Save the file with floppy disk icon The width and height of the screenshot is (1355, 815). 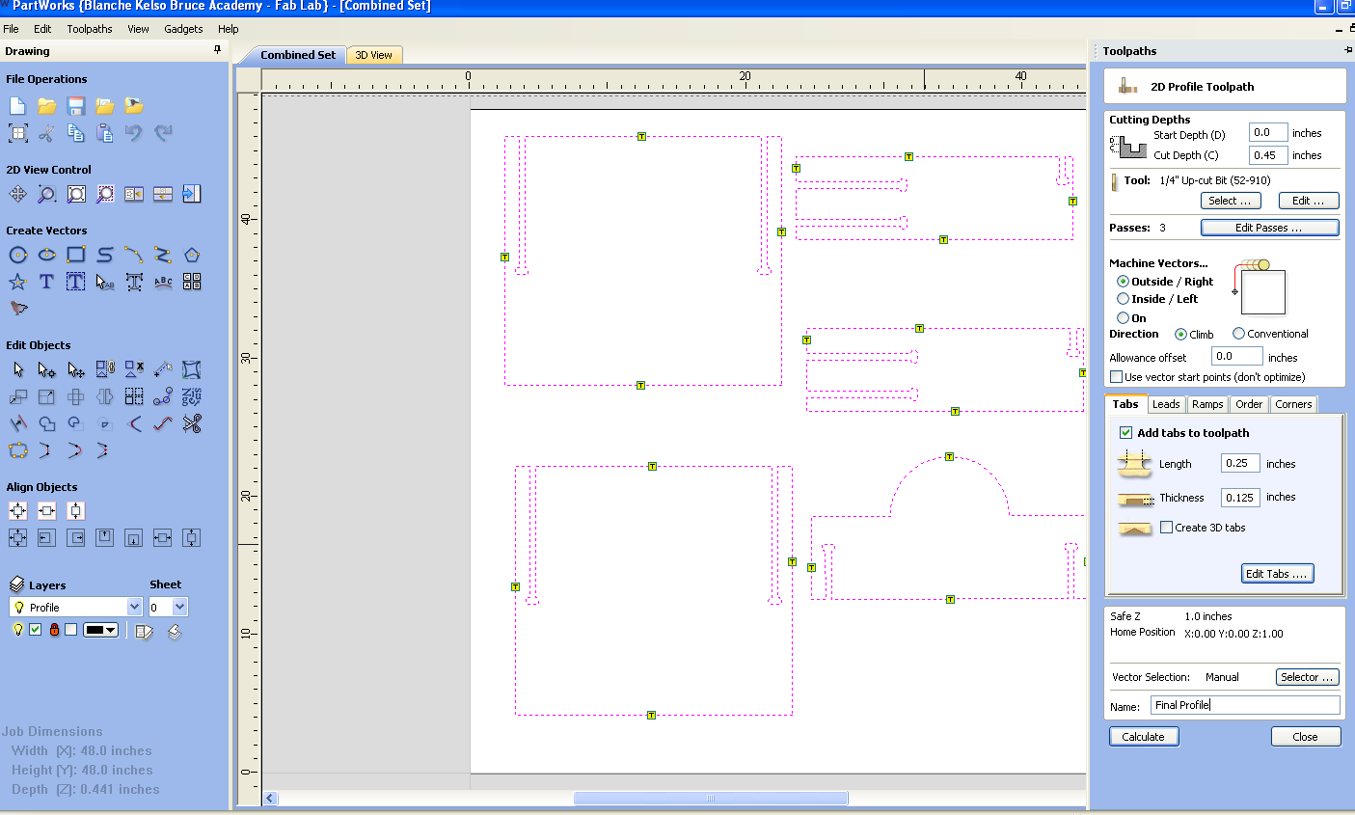[x=76, y=105]
